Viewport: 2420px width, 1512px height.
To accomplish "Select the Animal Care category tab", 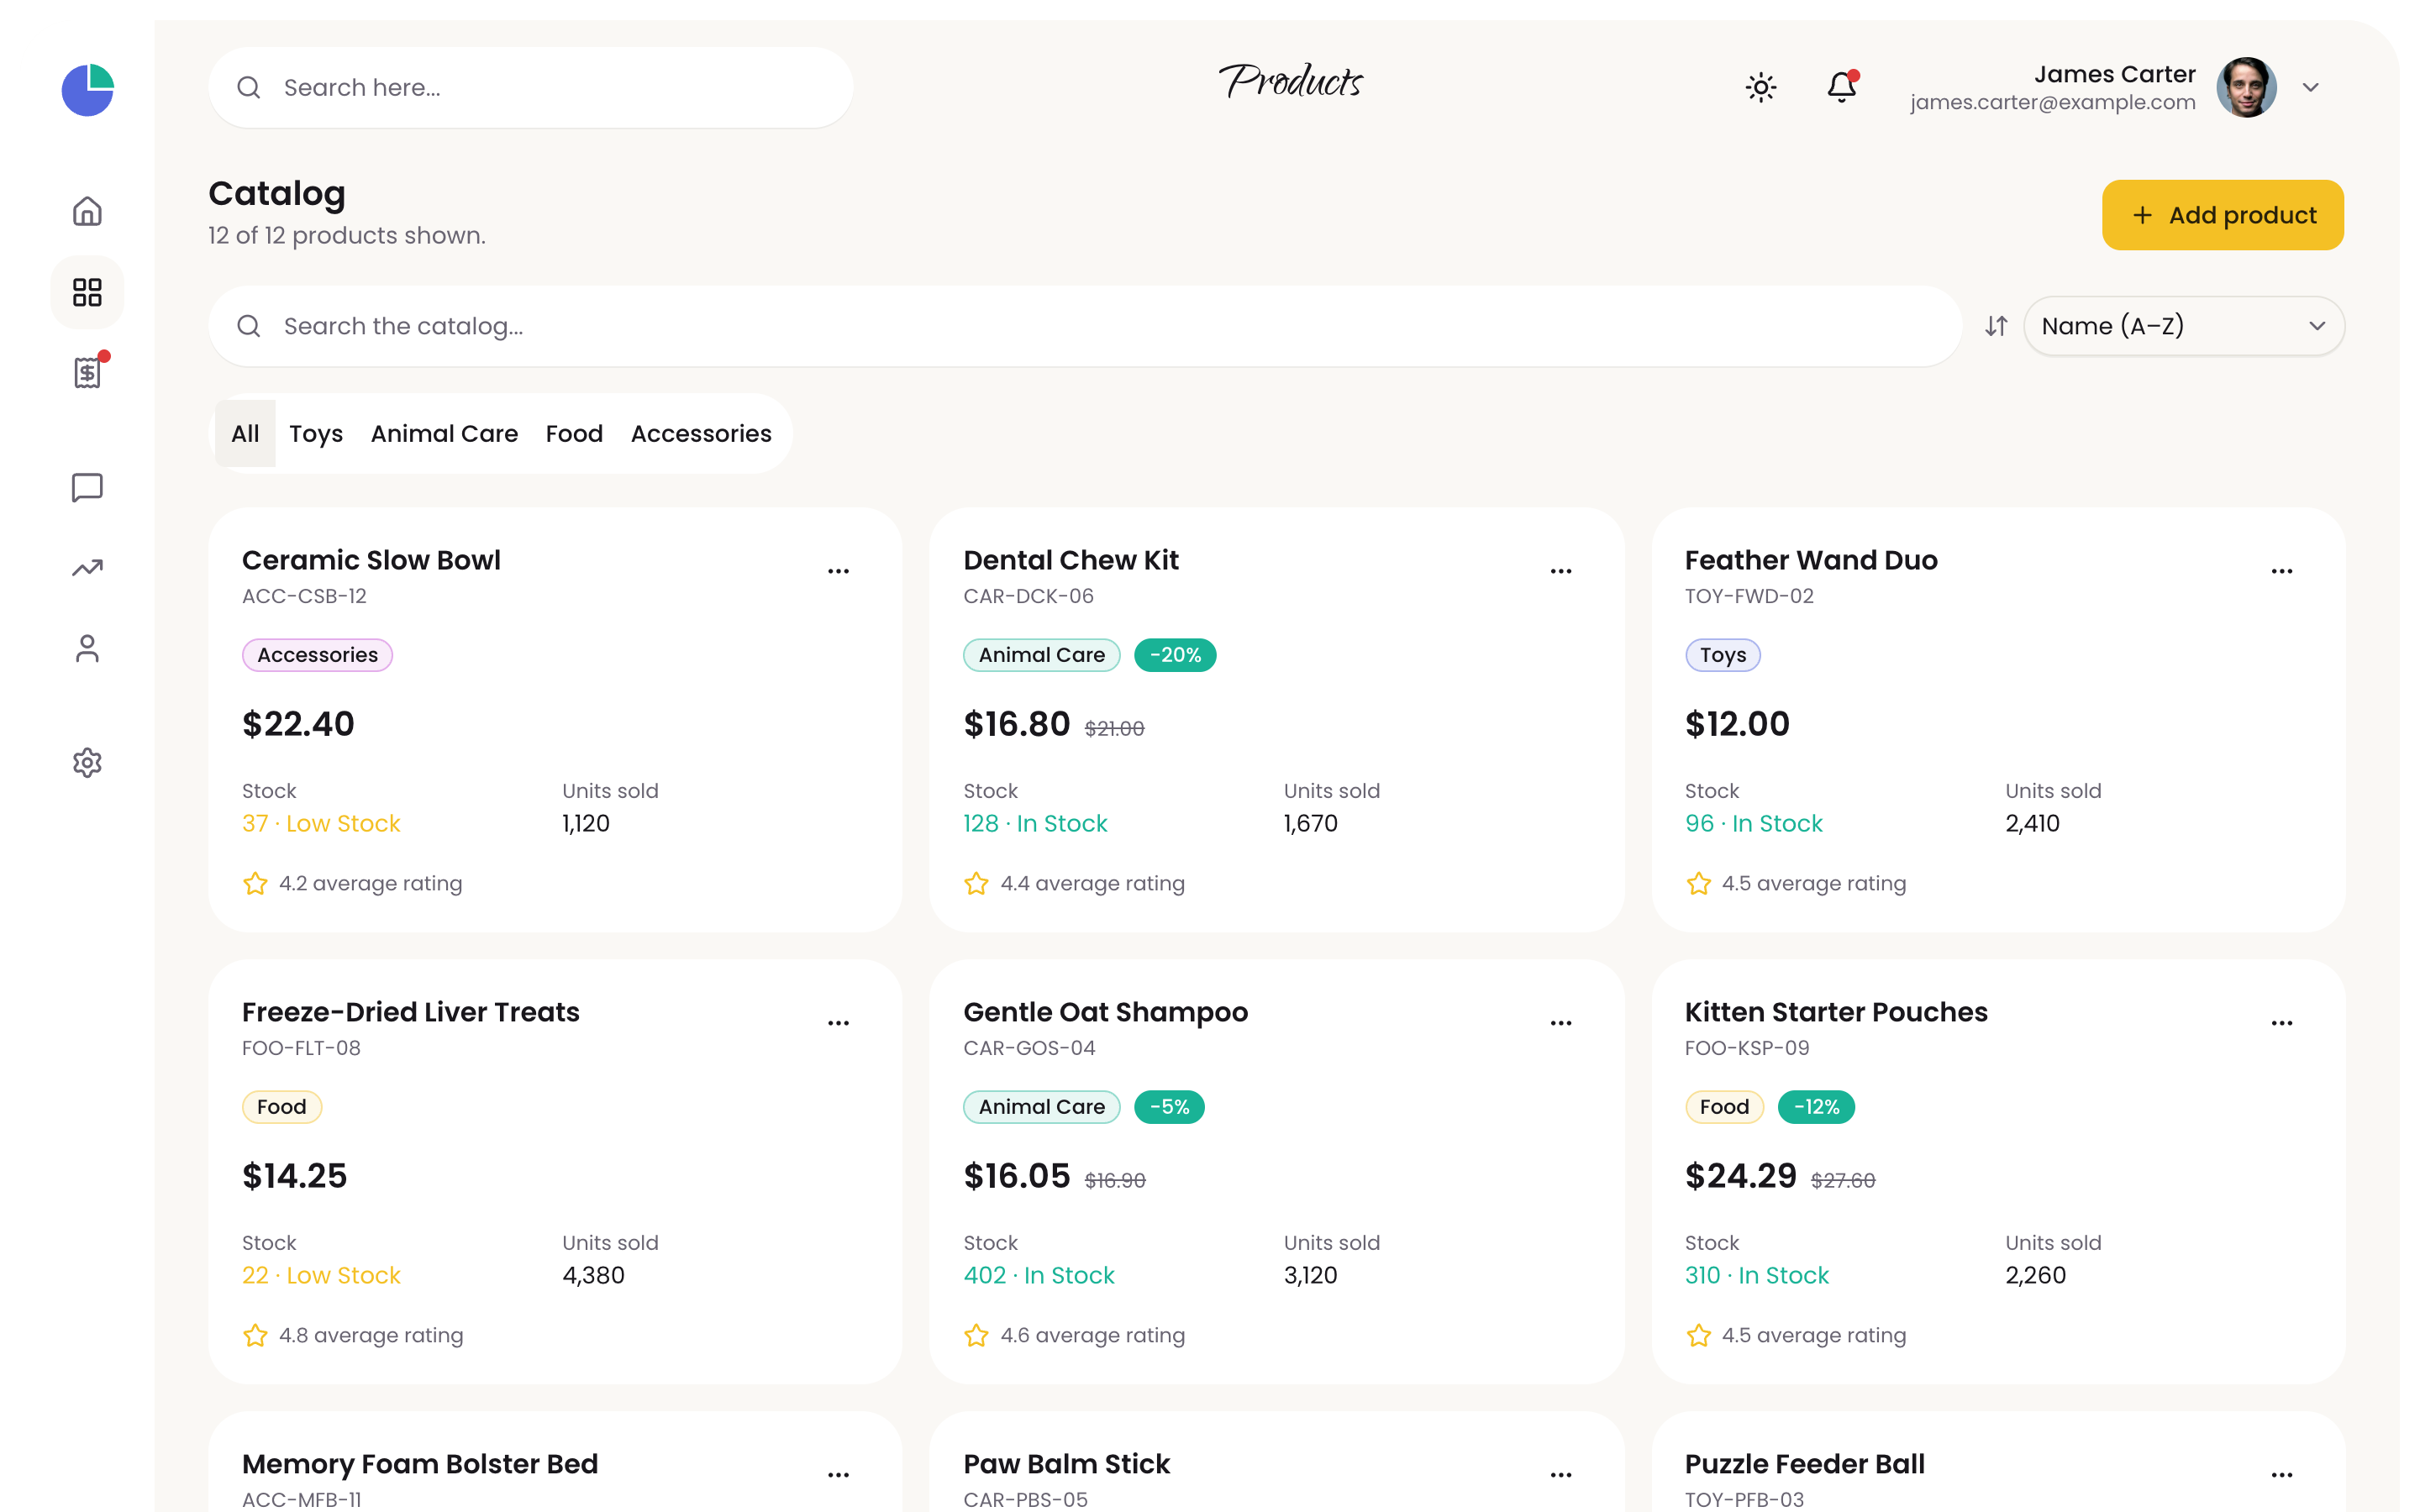I will tap(444, 433).
